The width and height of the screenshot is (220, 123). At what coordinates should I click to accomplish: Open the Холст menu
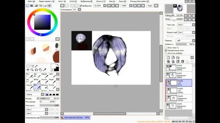[62, 1]
